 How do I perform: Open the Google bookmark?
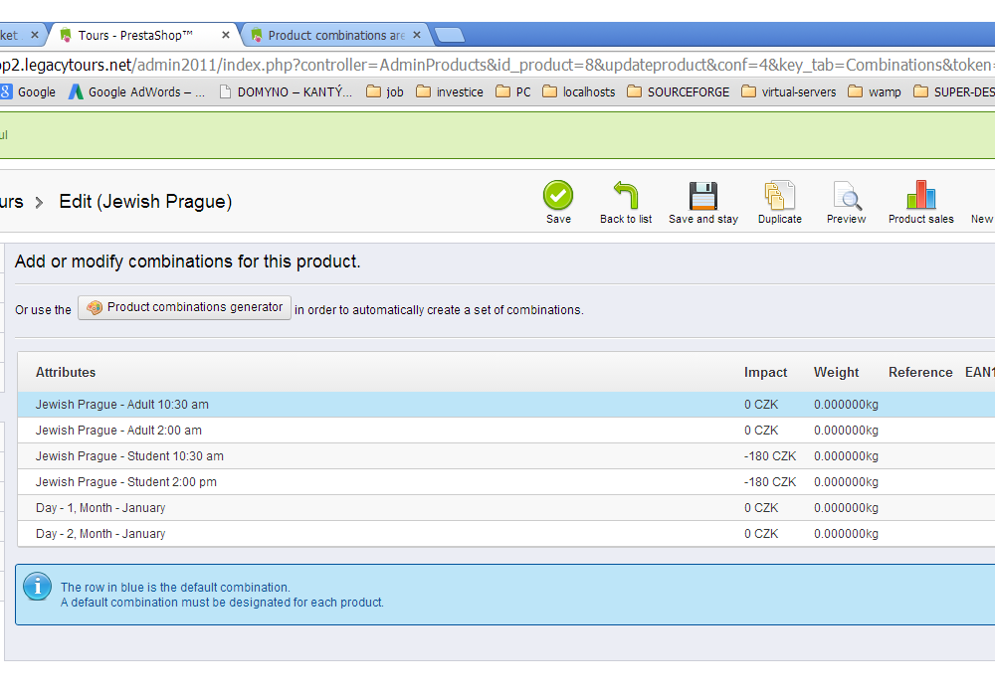(x=29, y=91)
